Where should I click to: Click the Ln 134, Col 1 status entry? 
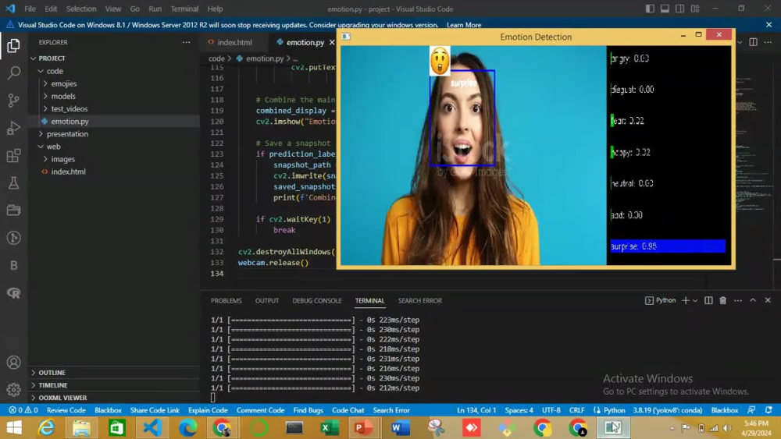click(x=476, y=410)
